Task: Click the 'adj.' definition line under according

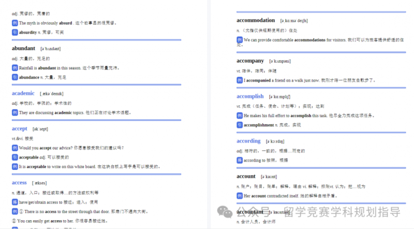Action: click(271, 151)
